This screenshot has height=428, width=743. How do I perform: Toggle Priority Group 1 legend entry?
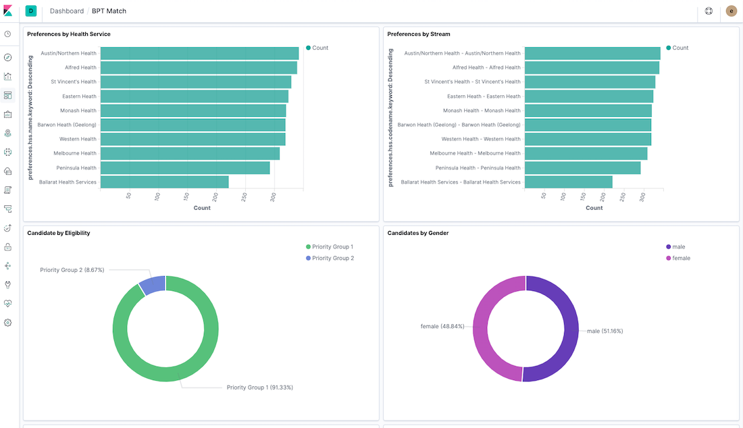332,247
